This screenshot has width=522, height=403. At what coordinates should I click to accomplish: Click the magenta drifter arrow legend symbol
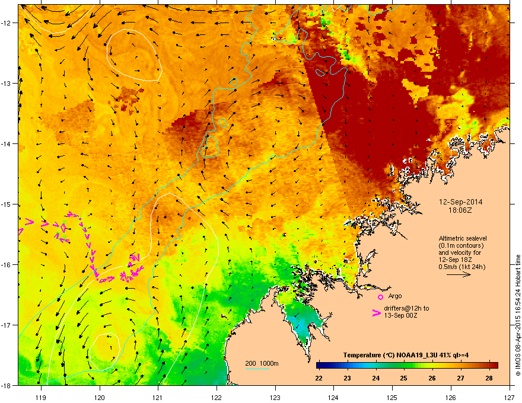coord(377,313)
